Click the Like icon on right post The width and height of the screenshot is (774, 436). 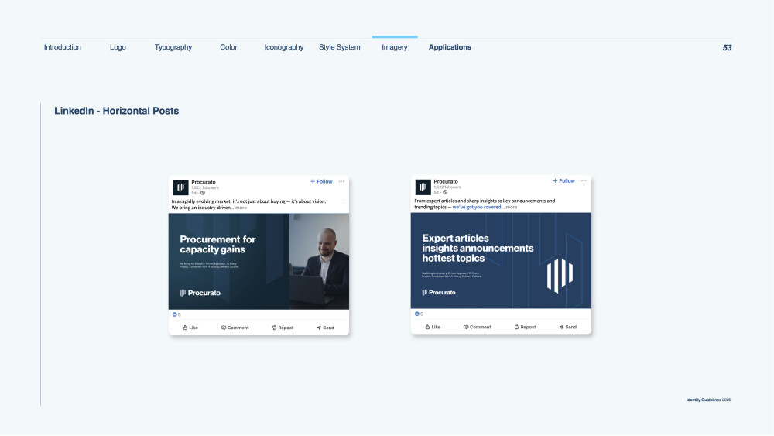tap(427, 327)
